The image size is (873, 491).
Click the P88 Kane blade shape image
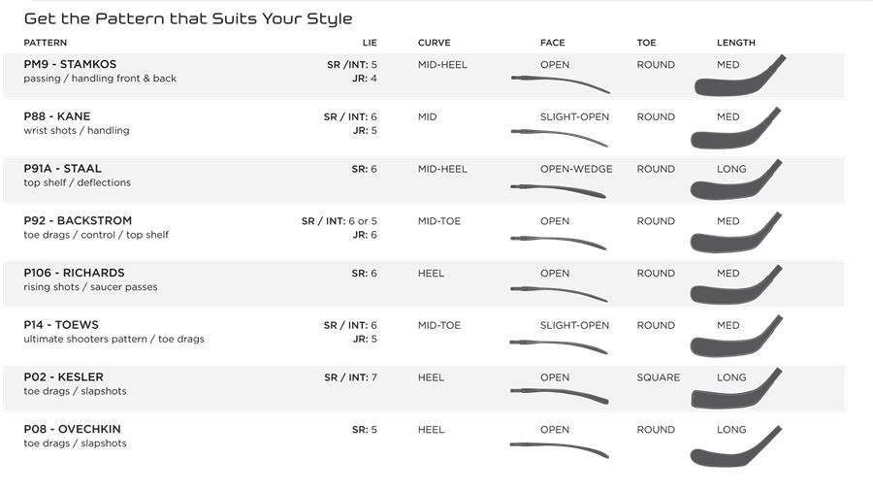click(735, 128)
